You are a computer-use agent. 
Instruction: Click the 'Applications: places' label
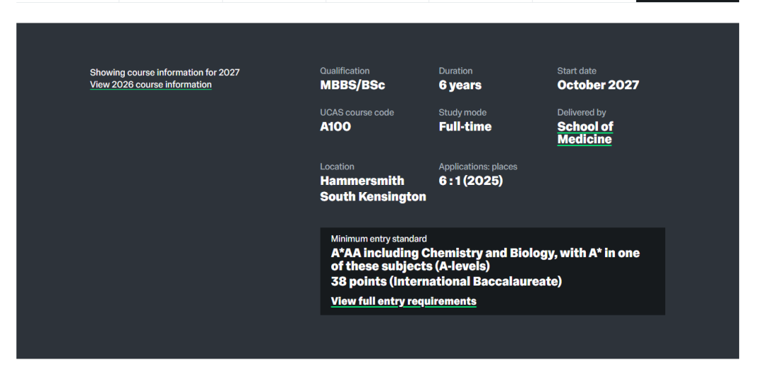pyautogui.click(x=478, y=167)
